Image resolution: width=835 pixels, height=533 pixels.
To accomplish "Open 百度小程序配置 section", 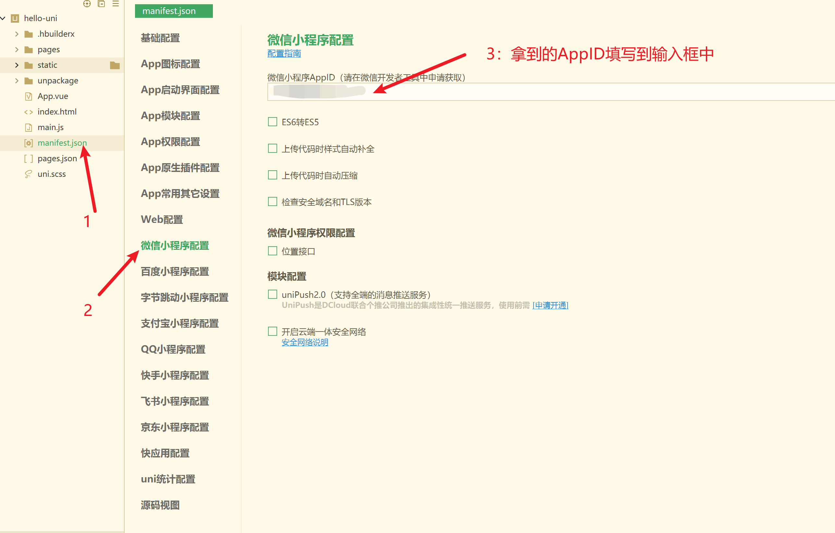I will 175,272.
